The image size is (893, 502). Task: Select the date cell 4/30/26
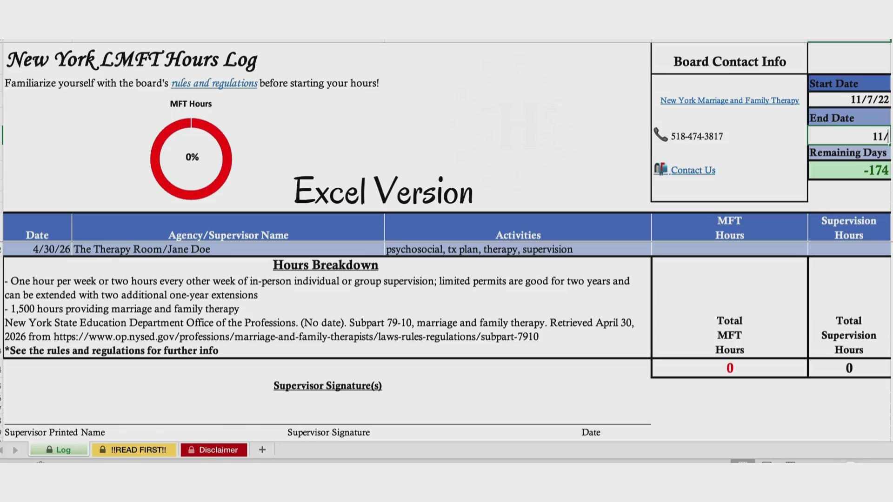click(38, 249)
